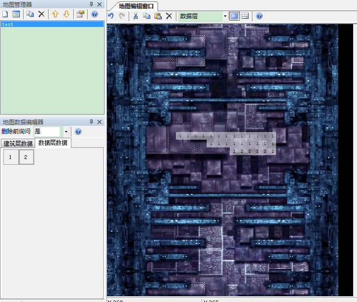Copy the selection in map editor
This screenshot has width=357, height=302.
pyautogui.click(x=146, y=16)
